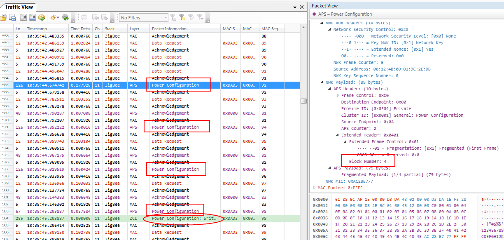
Task: Click the open folder toolbar icon
Action: point(3,18)
